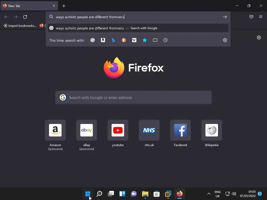The height and width of the screenshot is (200, 267).
Task: Open Task View from taskbar
Action: [x=111, y=194]
